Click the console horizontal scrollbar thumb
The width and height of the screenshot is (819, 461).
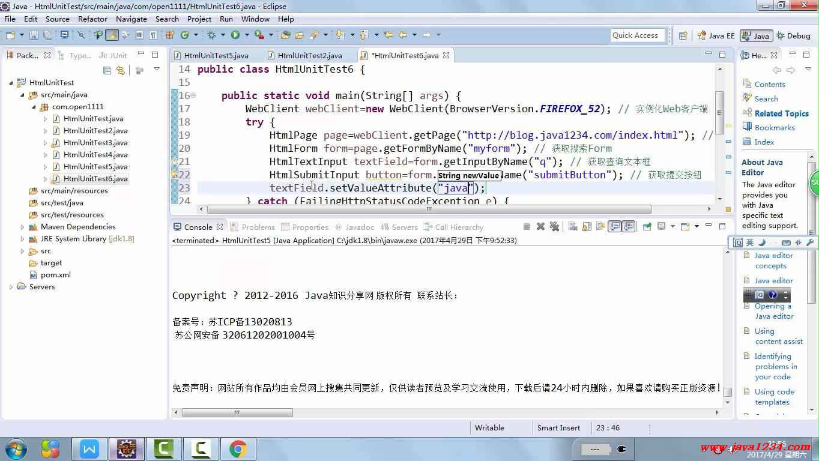tap(237, 412)
